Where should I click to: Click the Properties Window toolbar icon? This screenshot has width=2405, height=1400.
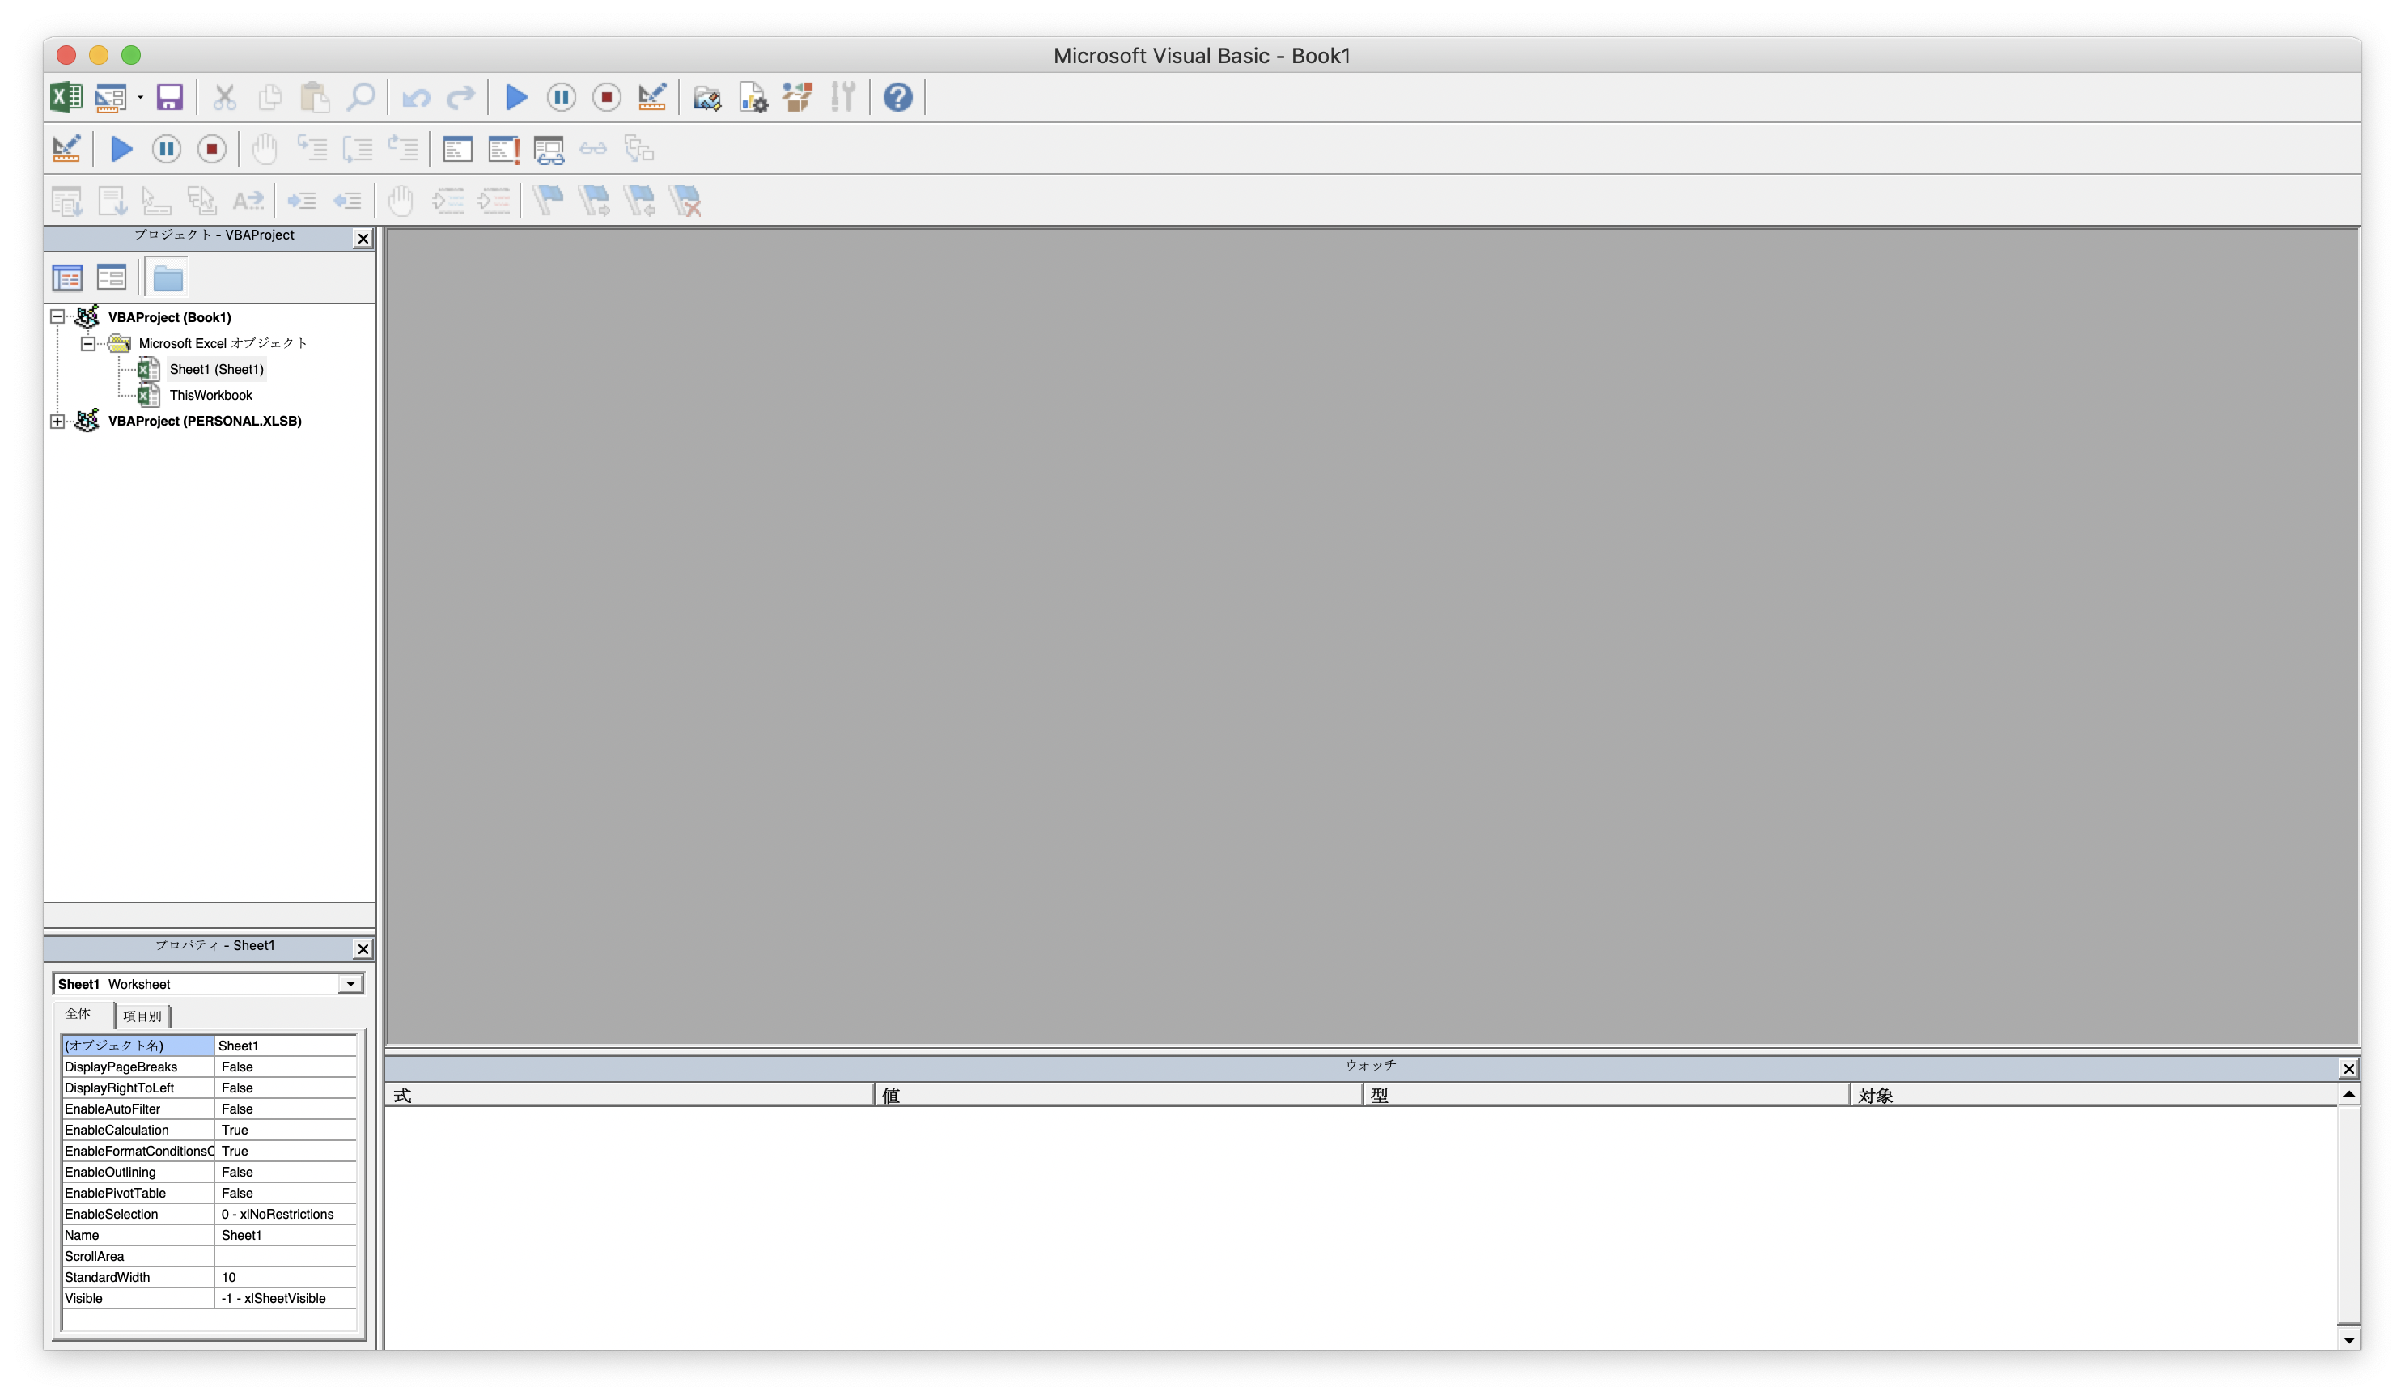pyautogui.click(x=753, y=96)
